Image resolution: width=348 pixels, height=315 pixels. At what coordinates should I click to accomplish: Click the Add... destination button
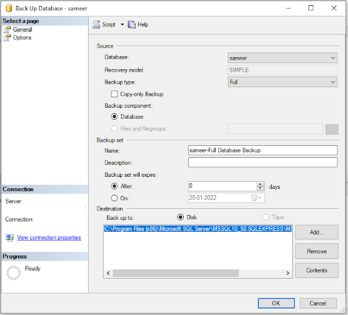tap(316, 232)
